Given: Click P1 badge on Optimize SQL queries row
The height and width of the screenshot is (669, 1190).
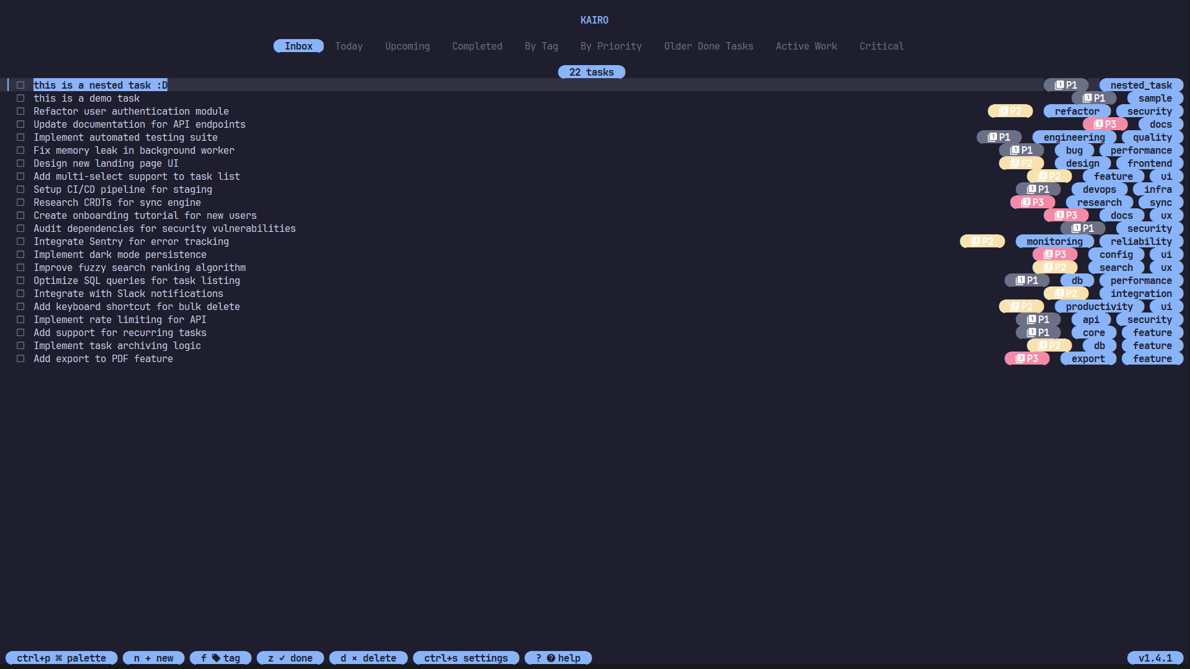Looking at the screenshot, I should [x=1027, y=280].
